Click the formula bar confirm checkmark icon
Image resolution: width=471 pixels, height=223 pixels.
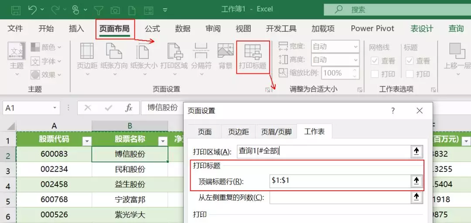109,108
